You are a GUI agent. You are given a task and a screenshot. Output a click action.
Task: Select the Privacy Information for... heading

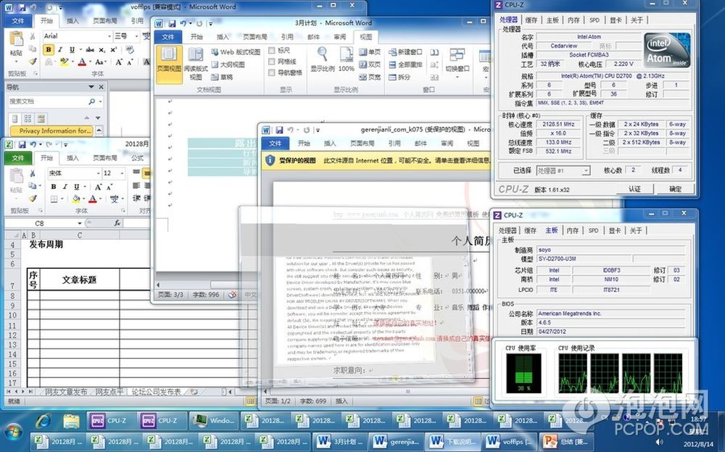click(x=51, y=131)
